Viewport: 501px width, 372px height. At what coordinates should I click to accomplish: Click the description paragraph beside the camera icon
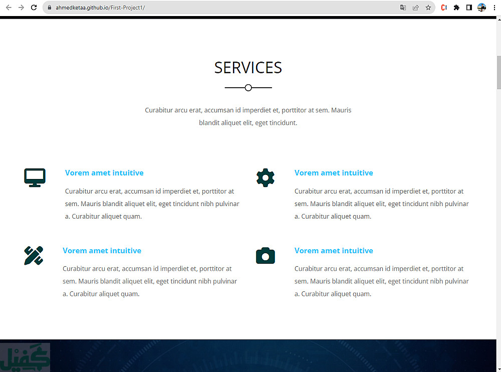tap(381, 281)
